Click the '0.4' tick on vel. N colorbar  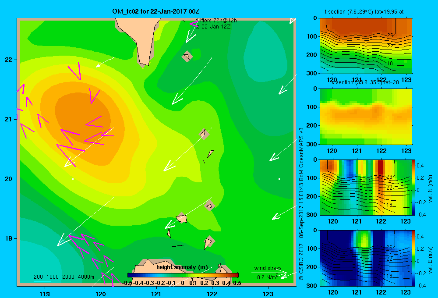point(420,166)
